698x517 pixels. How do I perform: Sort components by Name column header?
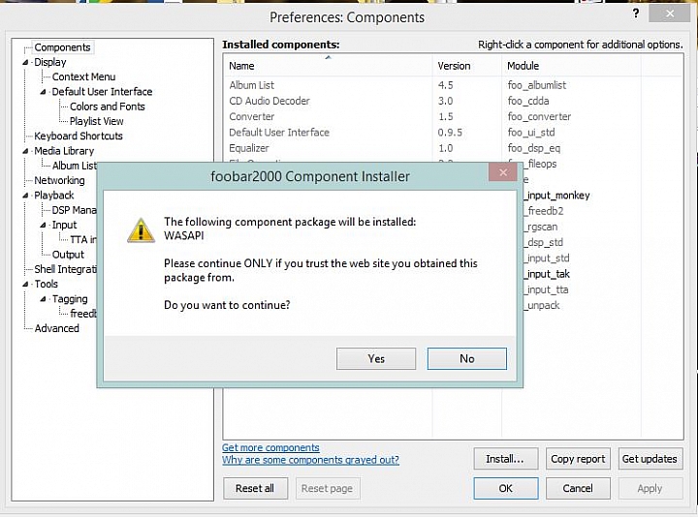click(328, 66)
